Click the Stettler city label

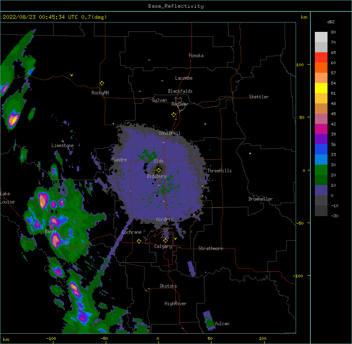[x=259, y=97]
